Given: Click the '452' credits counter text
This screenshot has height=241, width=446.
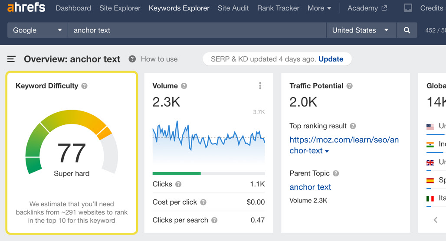Looking at the screenshot, I should click(430, 30).
